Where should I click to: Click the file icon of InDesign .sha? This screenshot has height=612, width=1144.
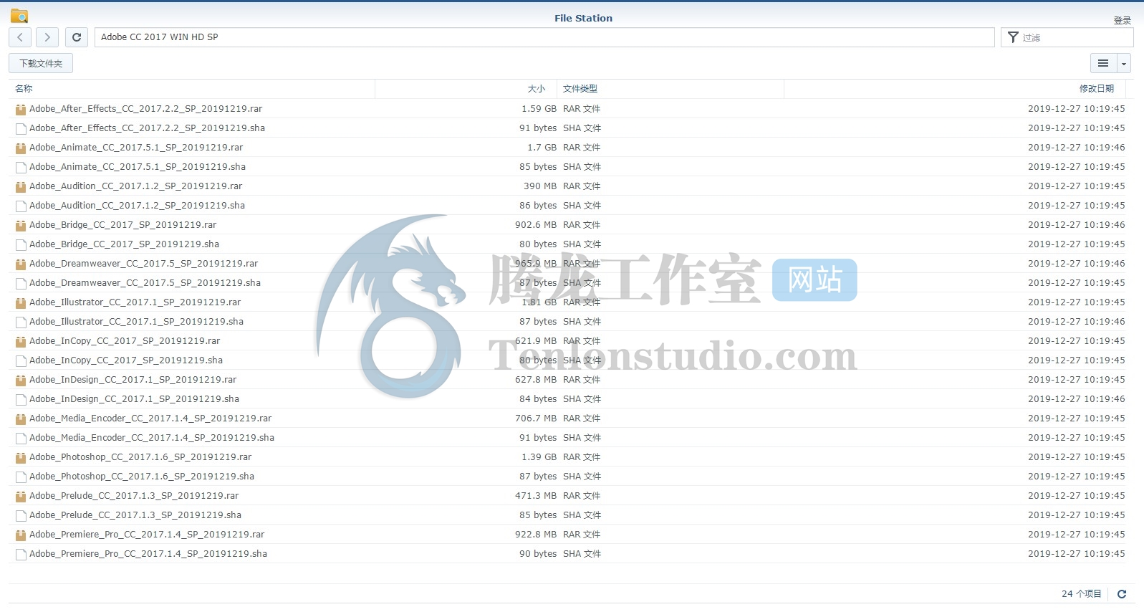pos(21,399)
